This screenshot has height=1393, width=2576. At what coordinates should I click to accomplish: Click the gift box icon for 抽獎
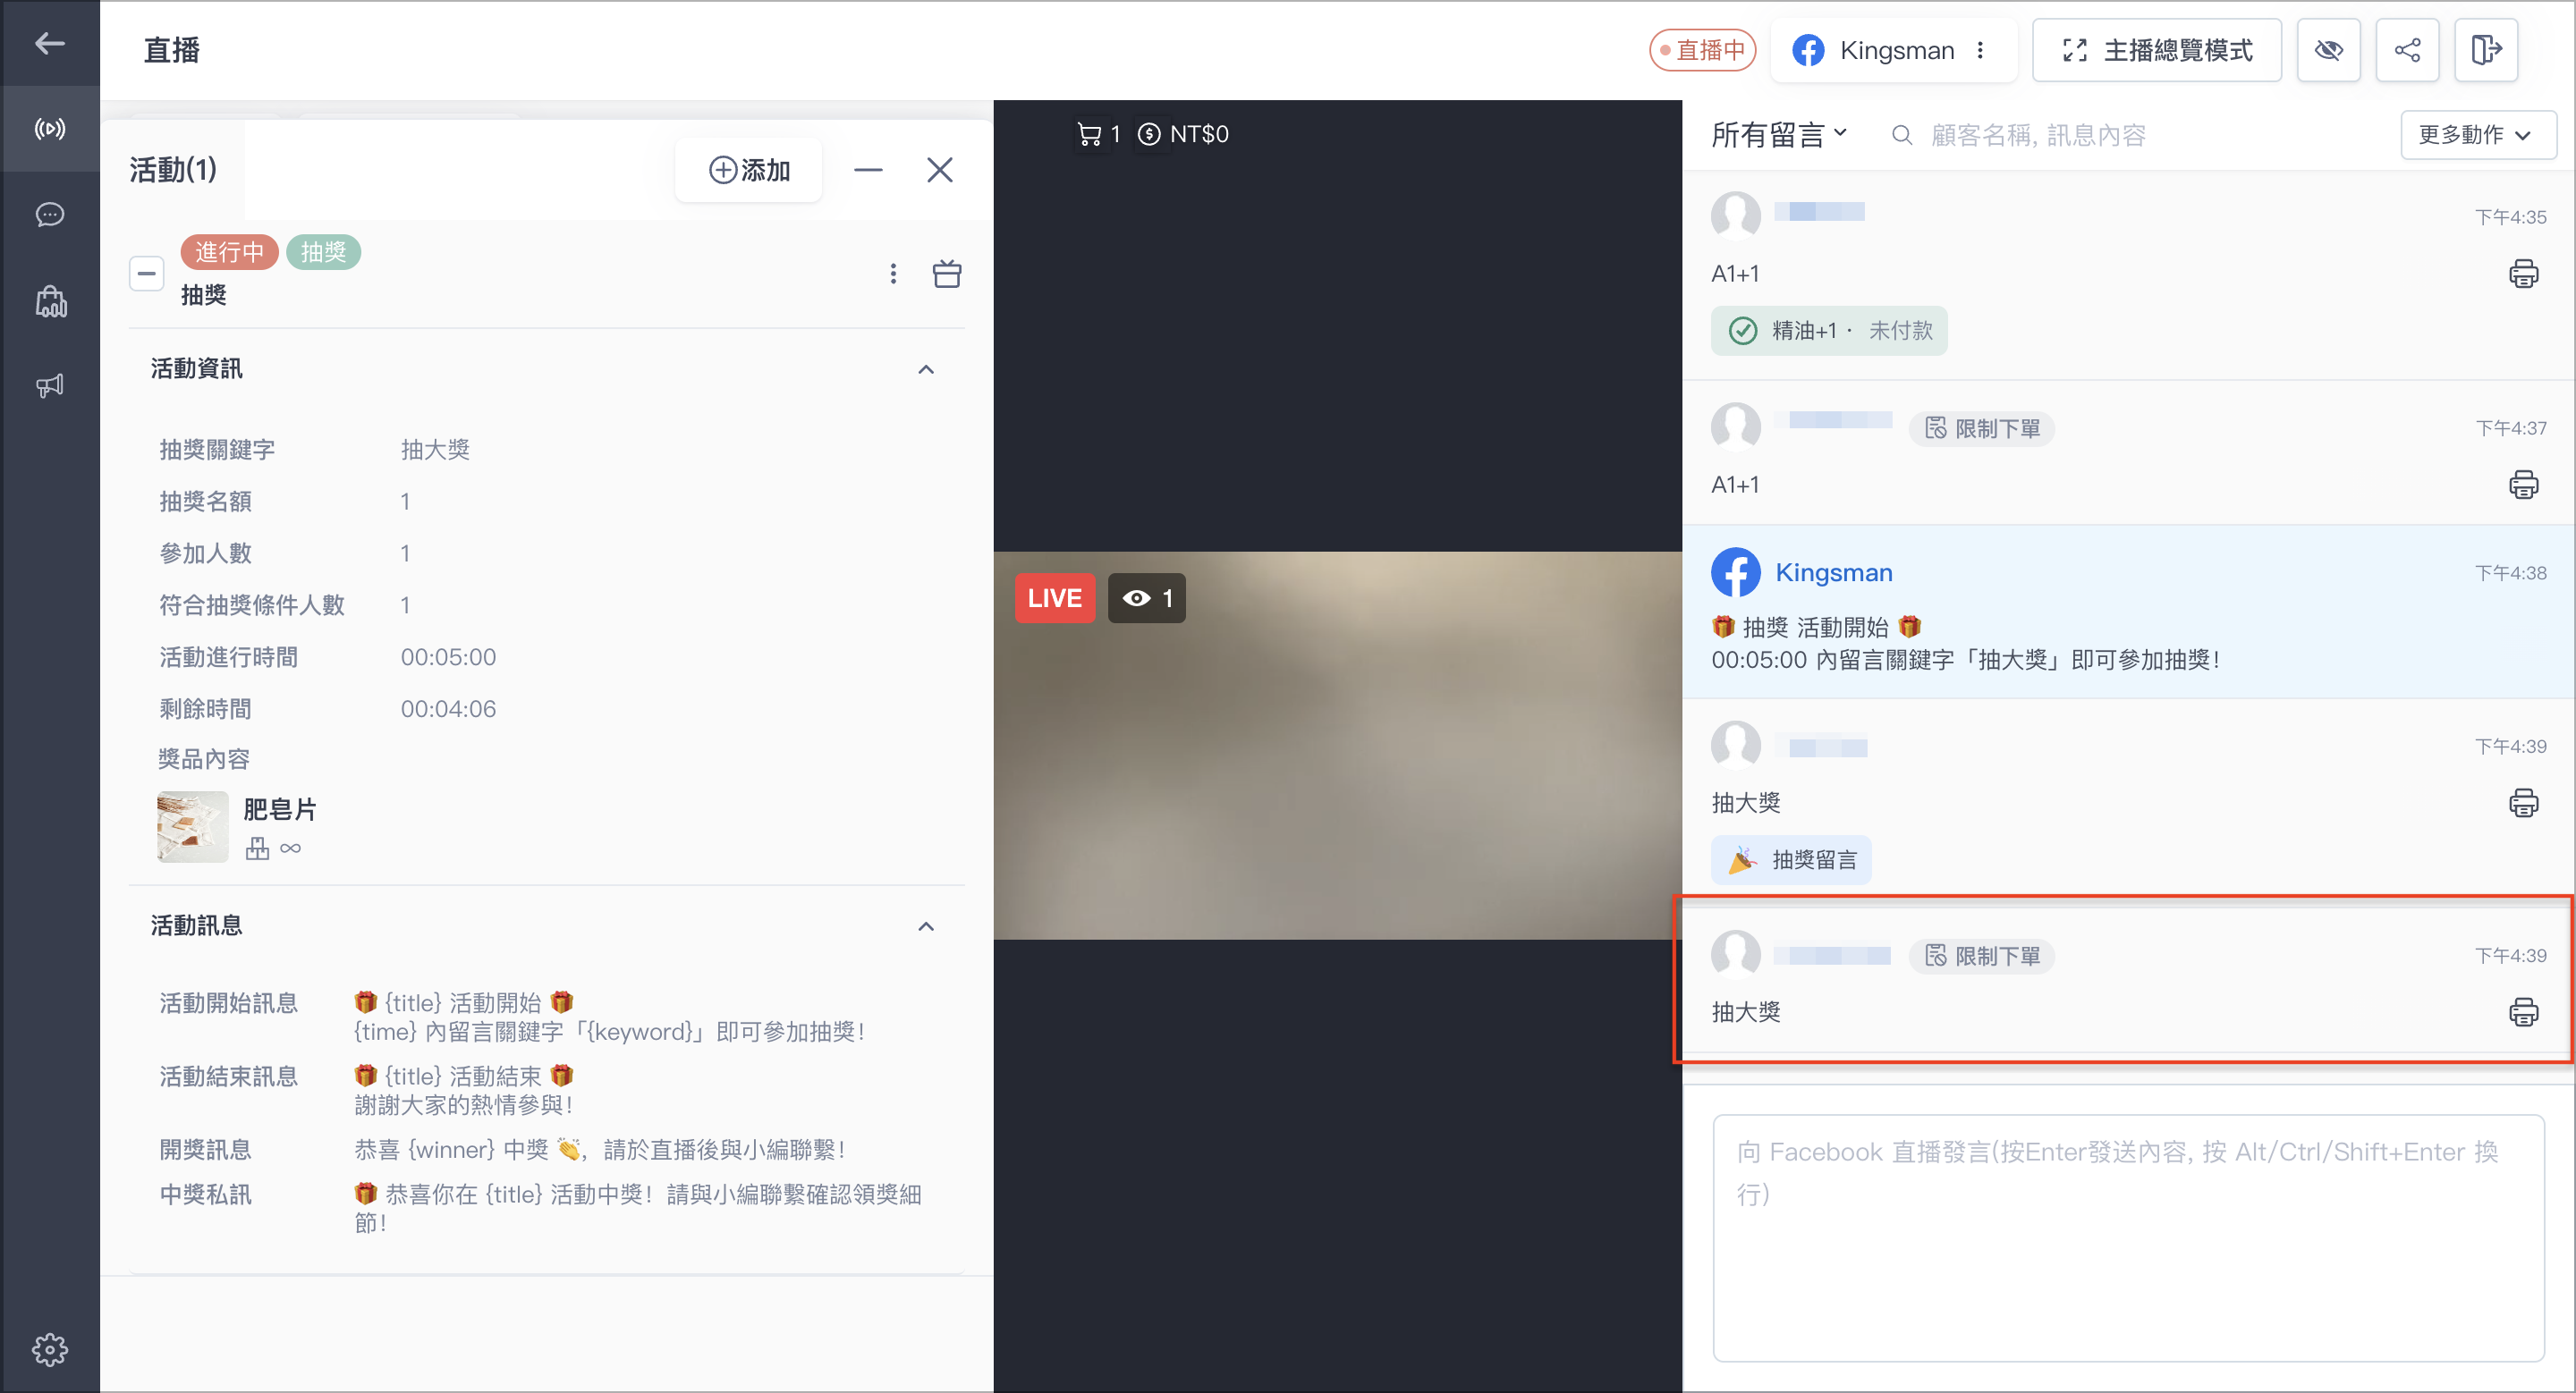pos(946,273)
